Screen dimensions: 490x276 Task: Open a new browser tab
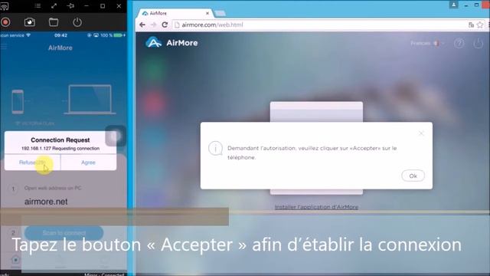coord(220,13)
